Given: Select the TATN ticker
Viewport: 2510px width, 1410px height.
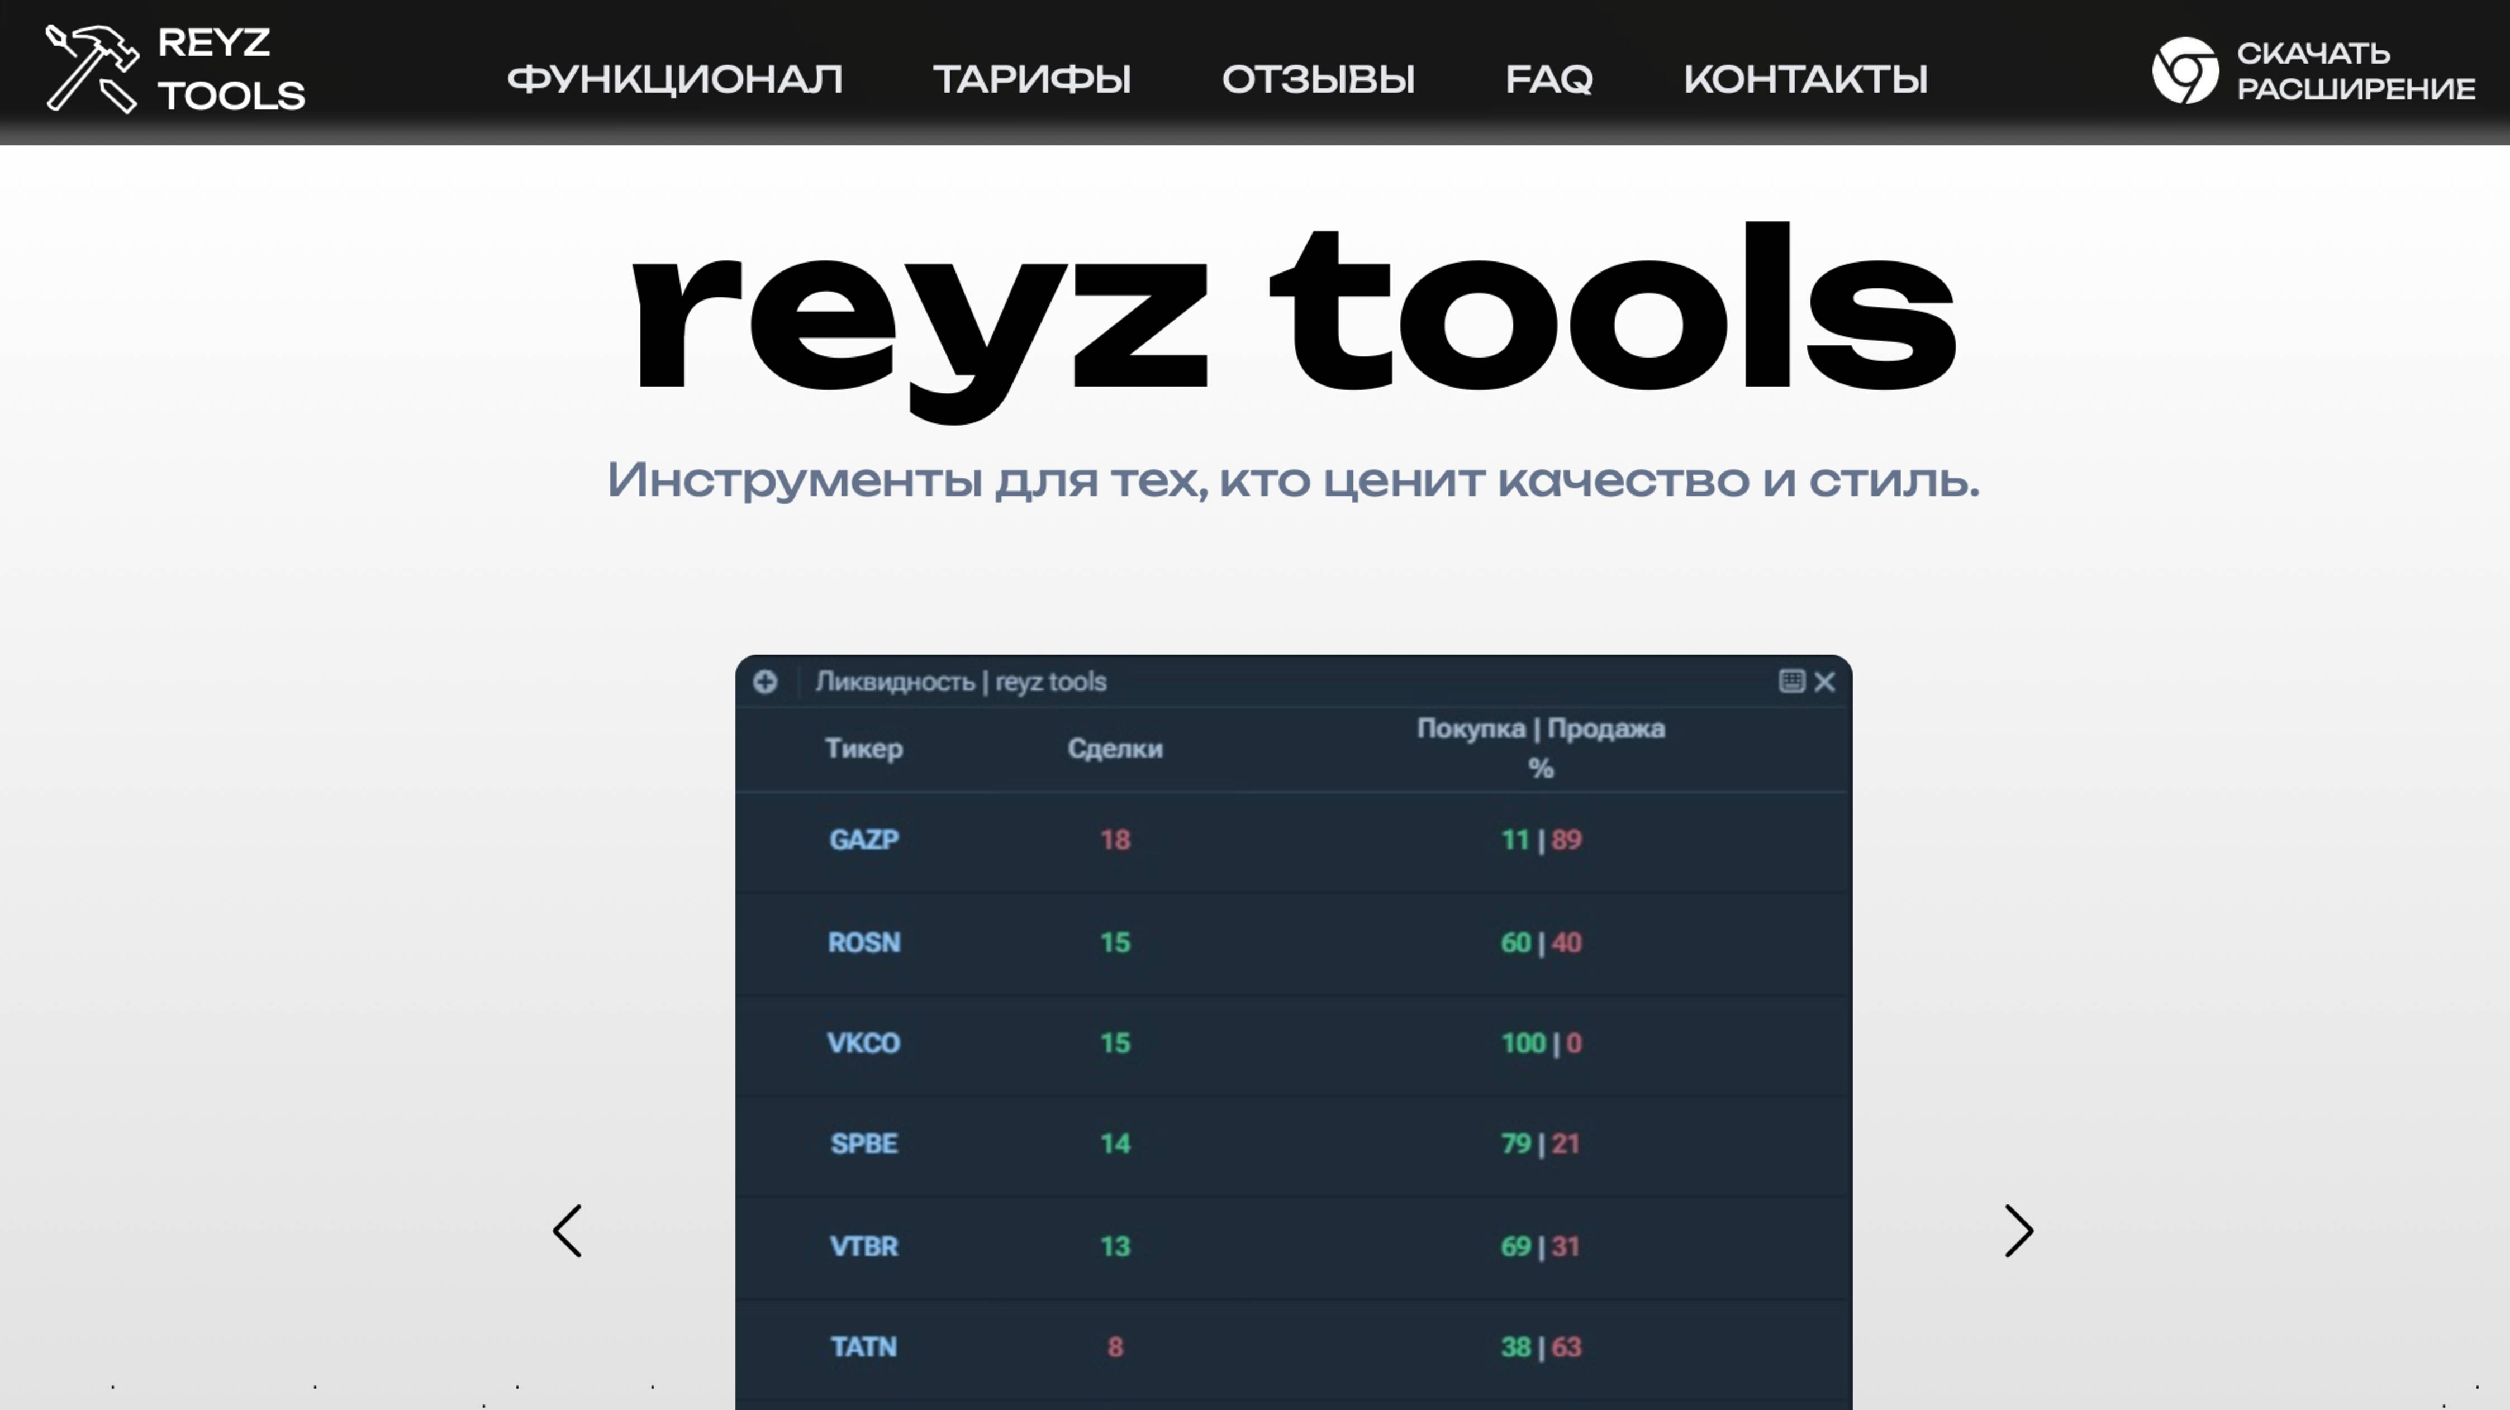Looking at the screenshot, I should pyautogui.click(x=863, y=1347).
